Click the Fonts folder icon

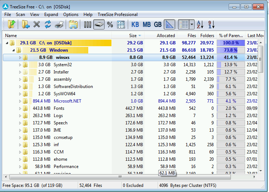click(25, 108)
